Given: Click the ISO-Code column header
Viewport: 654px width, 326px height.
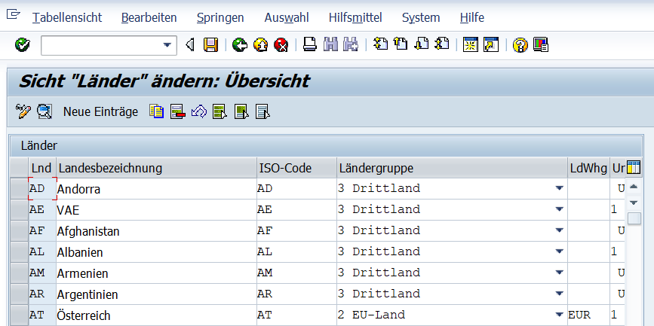Looking at the screenshot, I should pyautogui.click(x=296, y=168).
